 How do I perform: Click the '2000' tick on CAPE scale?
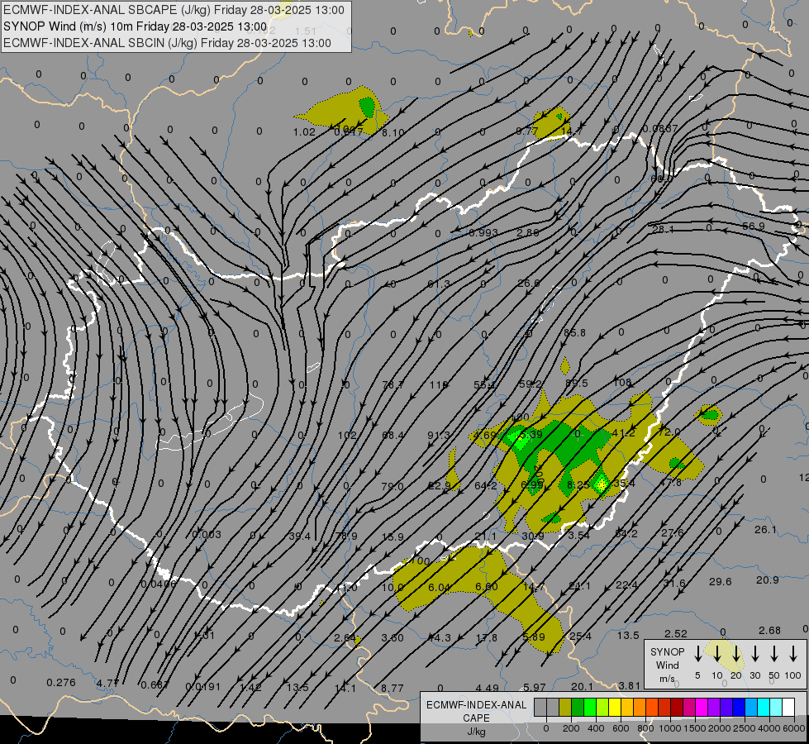click(x=719, y=728)
